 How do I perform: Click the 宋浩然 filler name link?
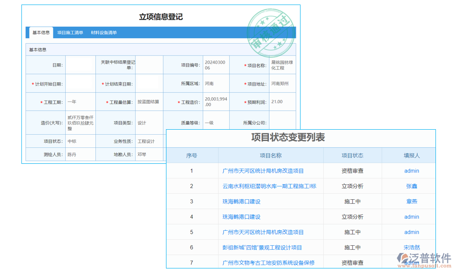tap(411, 247)
